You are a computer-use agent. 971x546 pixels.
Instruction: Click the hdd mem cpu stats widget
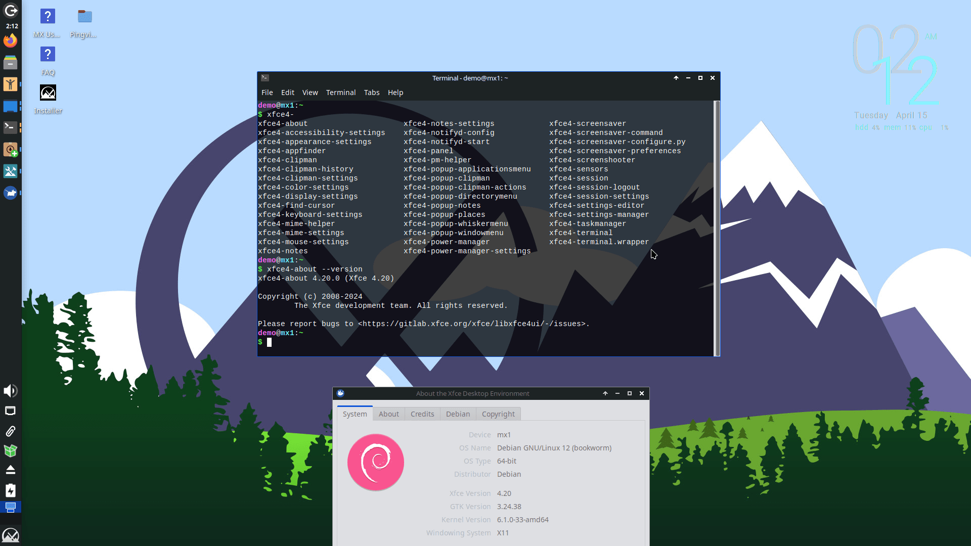tap(901, 127)
